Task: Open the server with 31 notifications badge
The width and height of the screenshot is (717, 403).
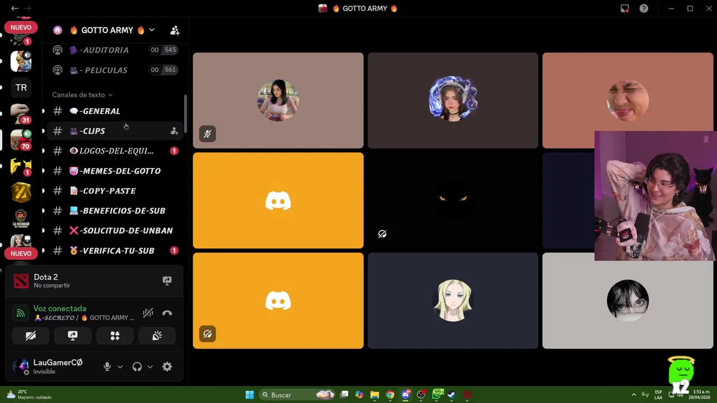Action: 21,113
